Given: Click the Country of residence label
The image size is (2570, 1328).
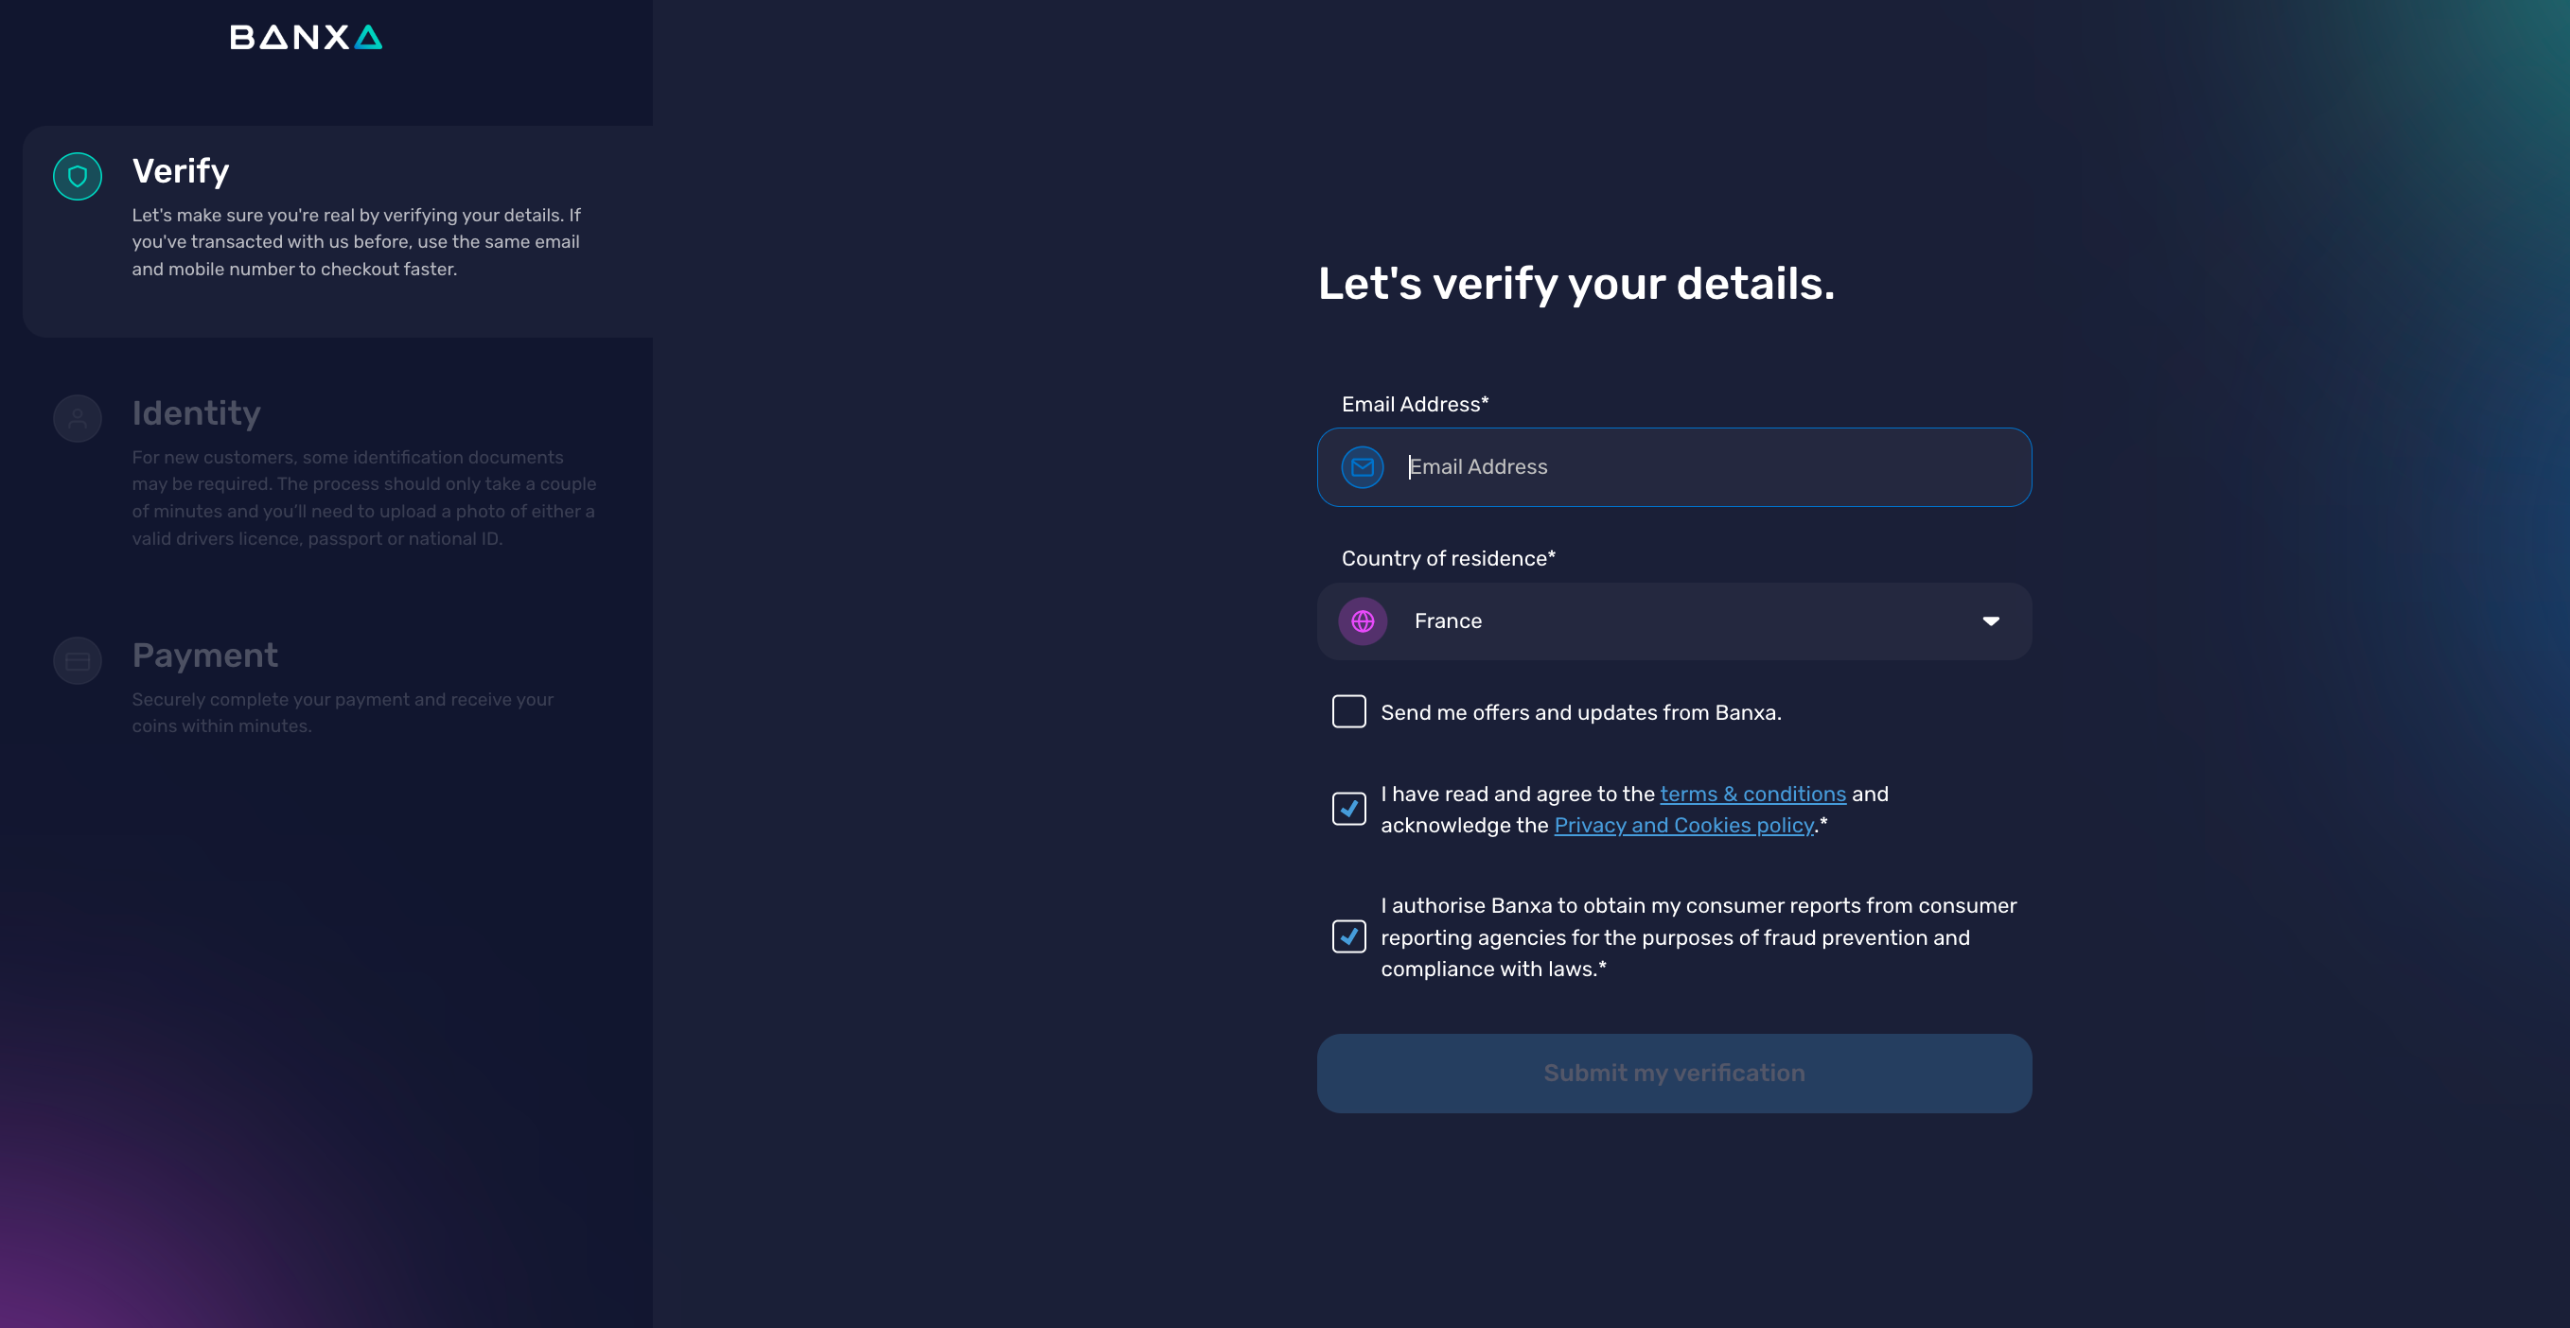Looking at the screenshot, I should coord(1448,558).
